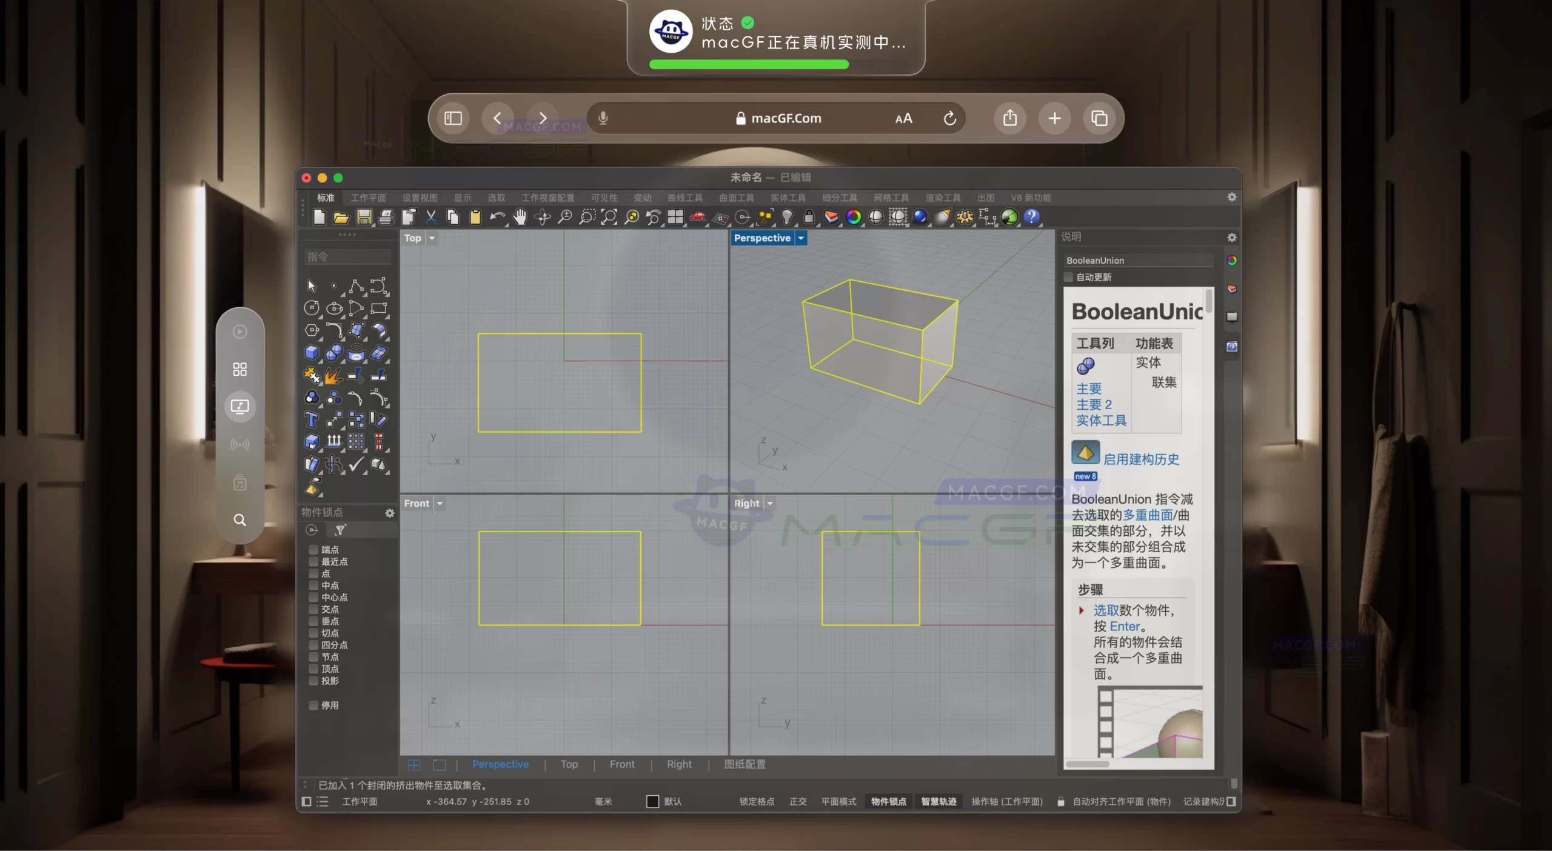1552x851 pixels.
Task: Toggle the 自动更新 checkbox
Action: (1069, 277)
